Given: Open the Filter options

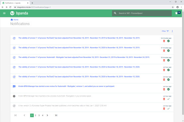Looking at the screenshot, I should point(165,31).
